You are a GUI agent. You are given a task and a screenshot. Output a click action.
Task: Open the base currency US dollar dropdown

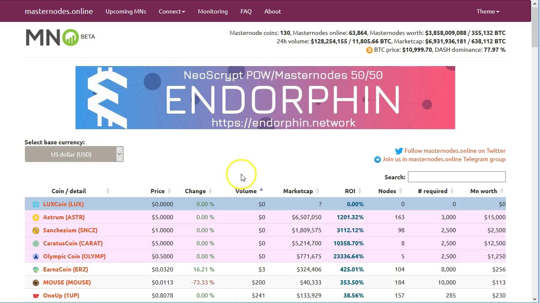point(74,154)
